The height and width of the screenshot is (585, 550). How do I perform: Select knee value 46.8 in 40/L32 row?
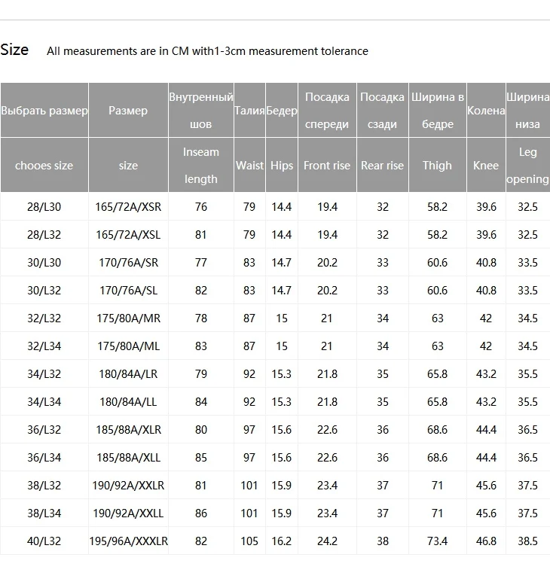[486, 541]
